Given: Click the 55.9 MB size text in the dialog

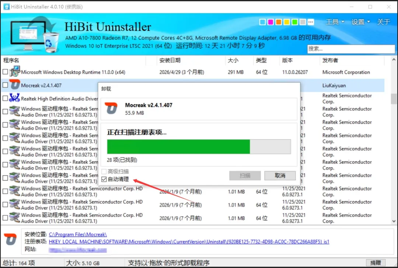Looking at the screenshot, I should click(135, 113).
